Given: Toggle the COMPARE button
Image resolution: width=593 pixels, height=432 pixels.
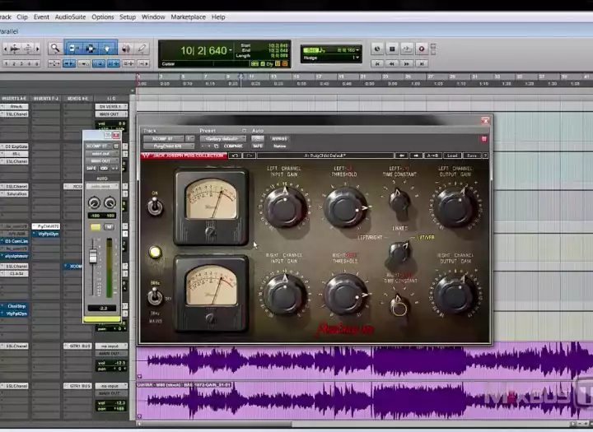Looking at the screenshot, I should pyautogui.click(x=233, y=146).
